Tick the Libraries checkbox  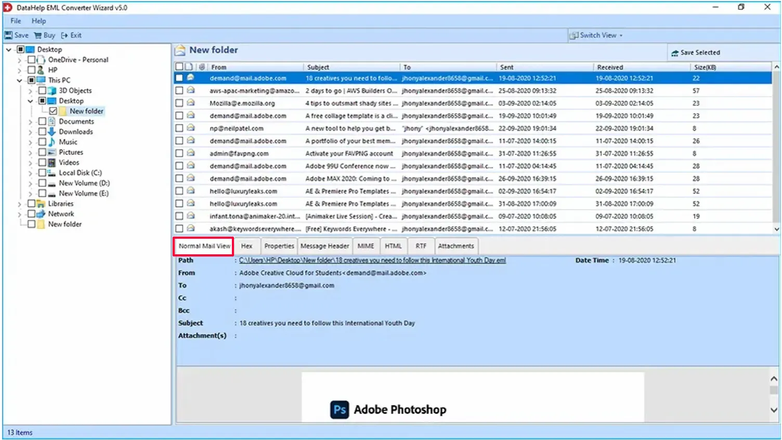(x=32, y=203)
